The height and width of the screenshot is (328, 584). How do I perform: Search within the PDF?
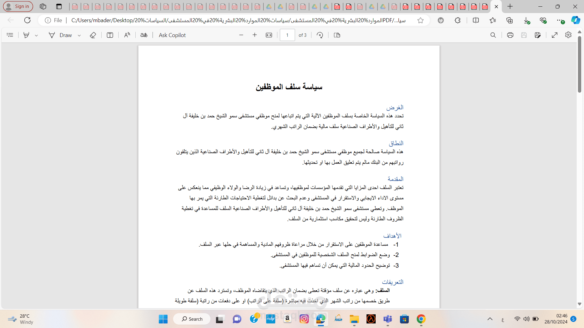[493, 35]
